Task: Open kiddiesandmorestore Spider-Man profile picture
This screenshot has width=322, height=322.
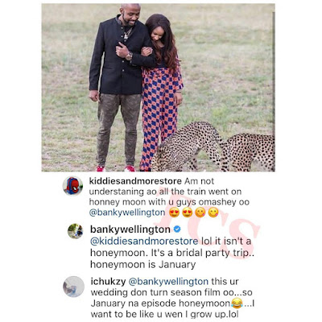Action: [72, 186]
